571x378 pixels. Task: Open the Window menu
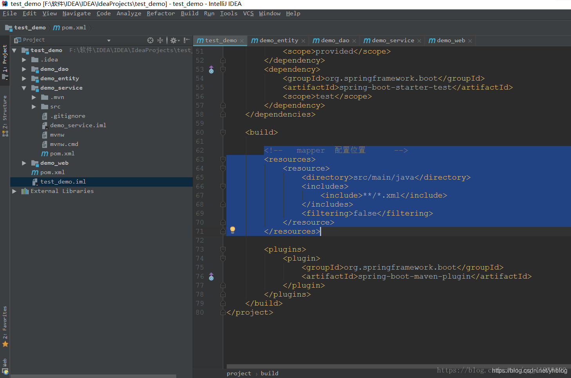[270, 14]
